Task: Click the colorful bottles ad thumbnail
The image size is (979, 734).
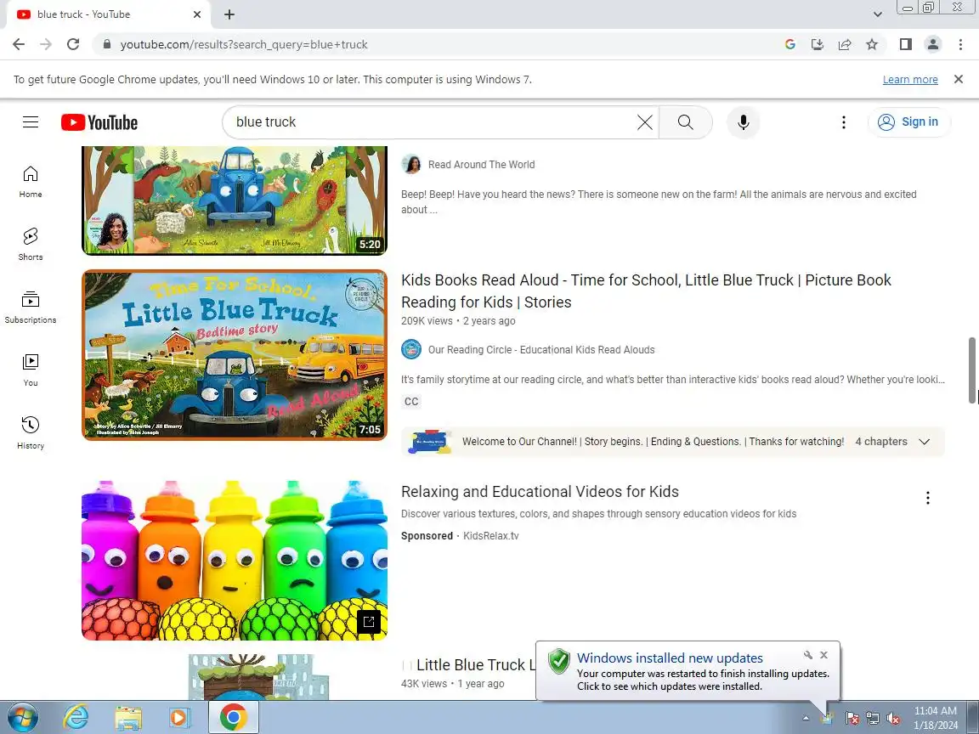Action: (235, 560)
